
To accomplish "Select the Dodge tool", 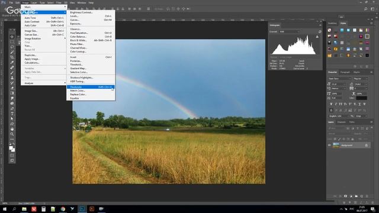I will pos(12,104).
